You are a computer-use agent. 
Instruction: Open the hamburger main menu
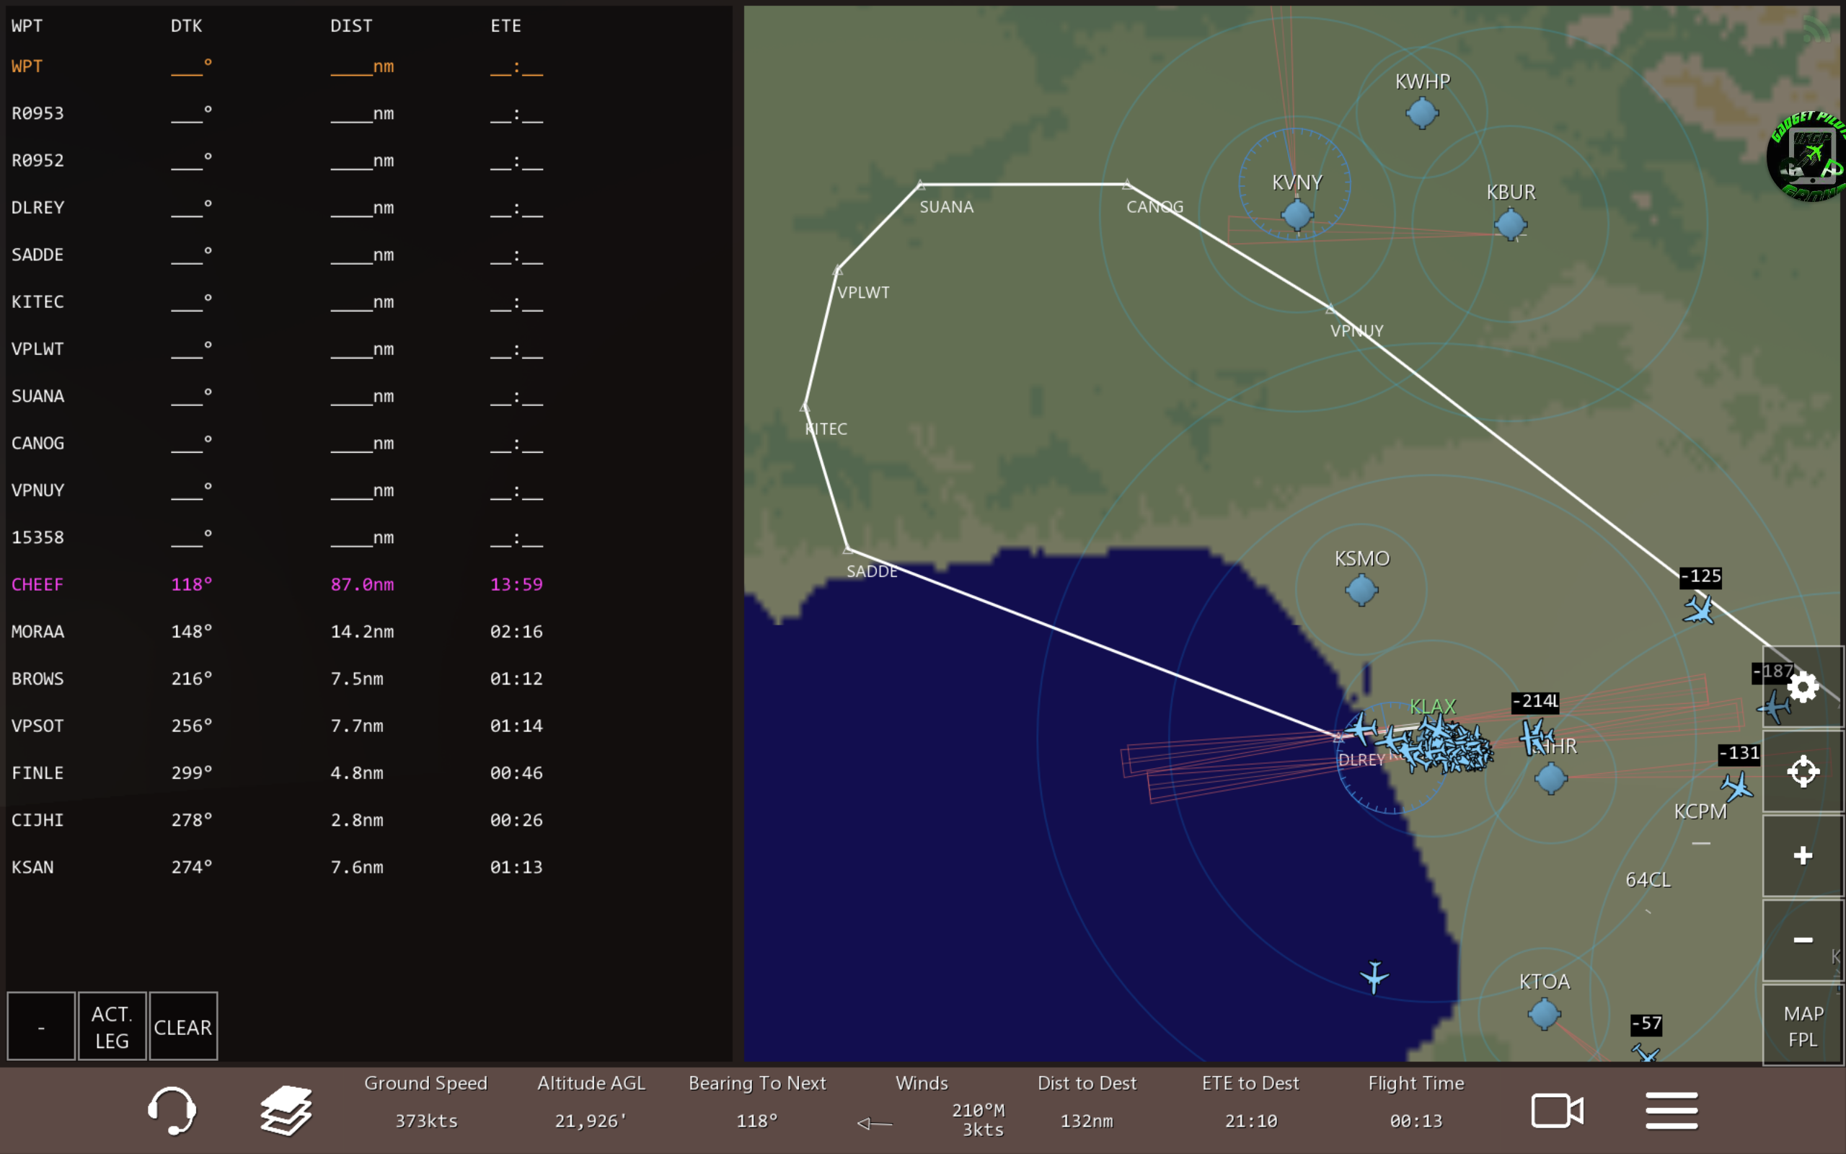click(x=1671, y=1110)
